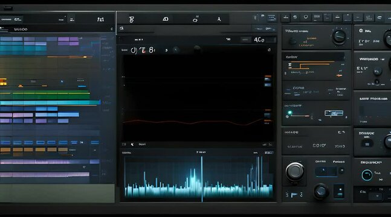The width and height of the screenshot is (391, 217).
Task: Select the first orange clip in the orange clip row
Action: pos(5,149)
